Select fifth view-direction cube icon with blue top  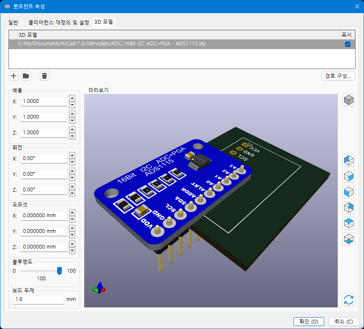(349, 224)
